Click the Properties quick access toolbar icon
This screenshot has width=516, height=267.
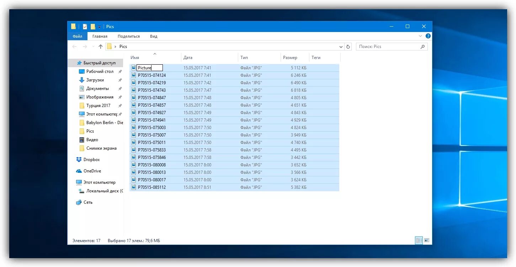[x=85, y=26]
